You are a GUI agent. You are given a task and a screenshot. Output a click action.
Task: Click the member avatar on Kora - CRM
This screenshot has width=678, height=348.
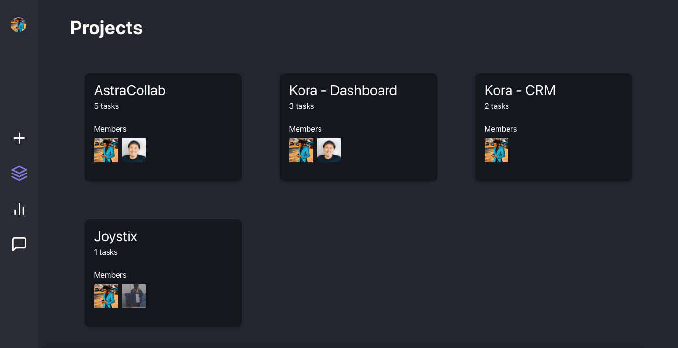pyautogui.click(x=497, y=150)
